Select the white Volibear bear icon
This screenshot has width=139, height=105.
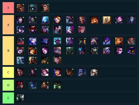(x=20, y=60)
